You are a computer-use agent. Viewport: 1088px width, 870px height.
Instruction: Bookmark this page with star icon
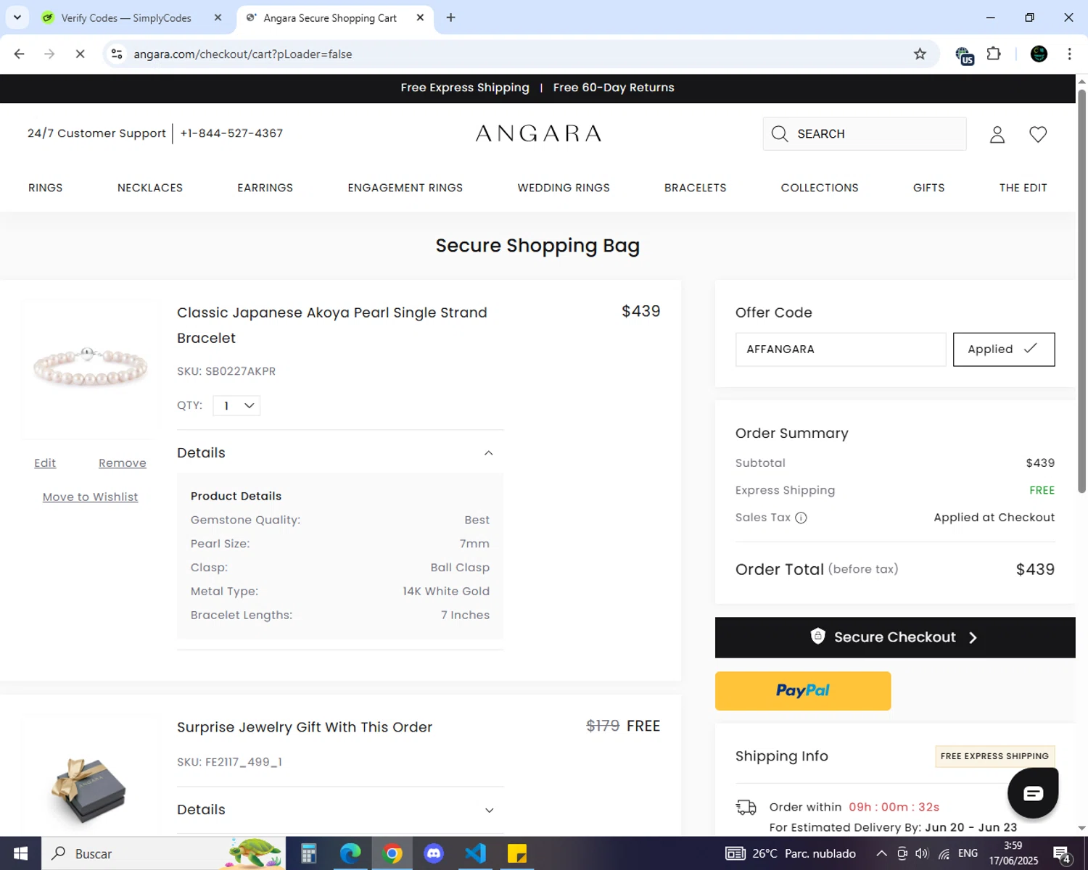coord(920,54)
